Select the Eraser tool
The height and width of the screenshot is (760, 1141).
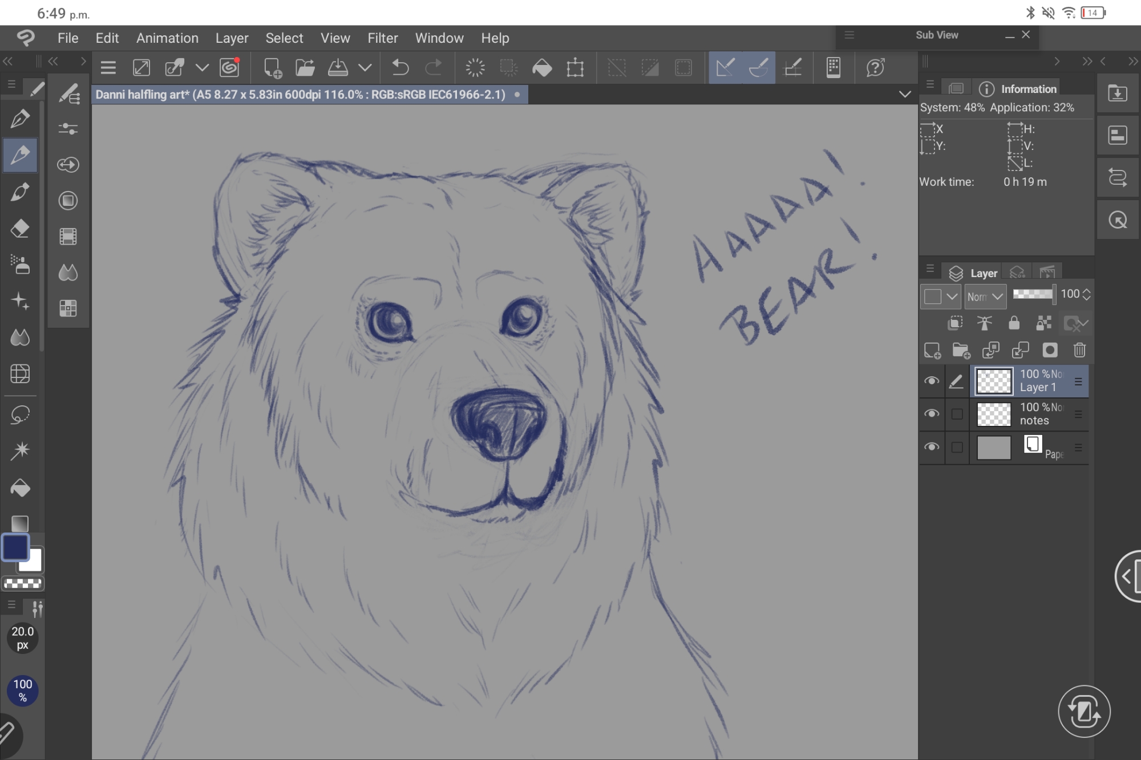click(20, 229)
